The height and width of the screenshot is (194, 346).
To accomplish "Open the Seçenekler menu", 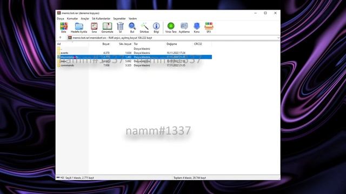I will pyautogui.click(x=119, y=19).
